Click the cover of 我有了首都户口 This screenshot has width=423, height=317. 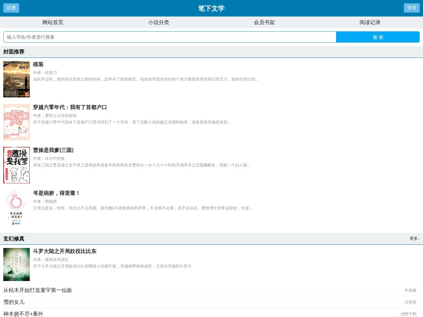click(x=16, y=122)
